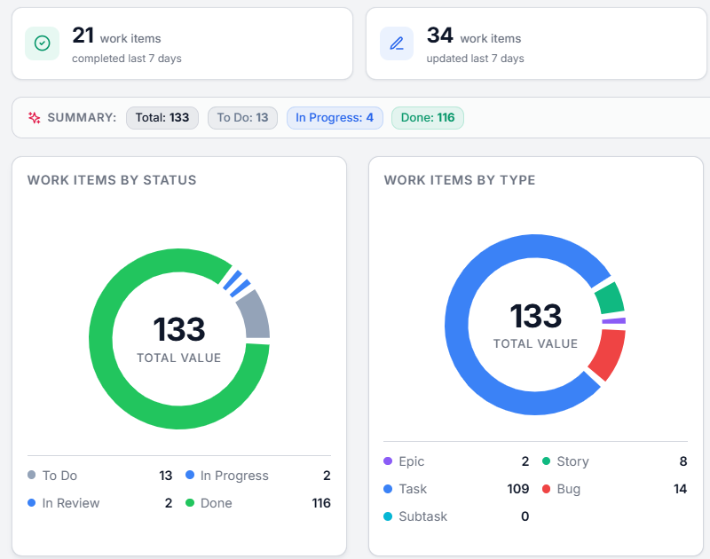Click the green Done legend dot
710x559 pixels.
pos(190,502)
